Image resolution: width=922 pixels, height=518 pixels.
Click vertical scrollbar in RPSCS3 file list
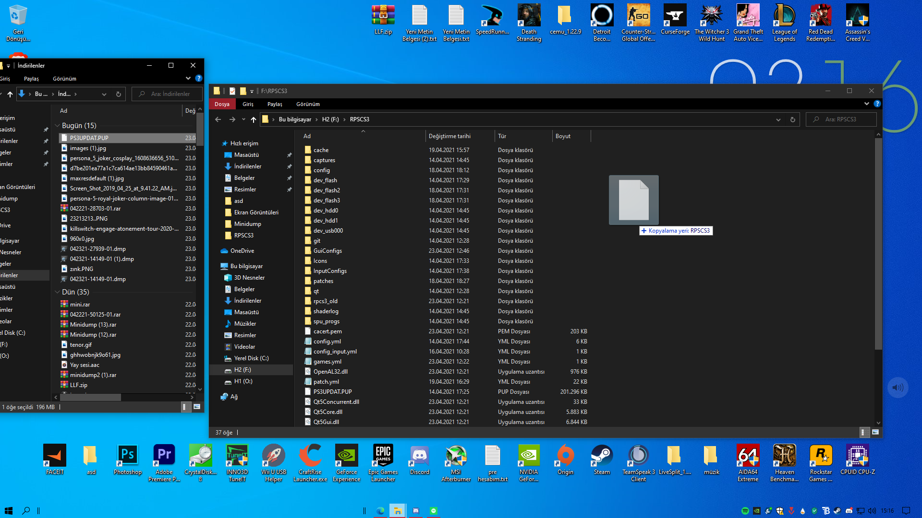coord(878,245)
